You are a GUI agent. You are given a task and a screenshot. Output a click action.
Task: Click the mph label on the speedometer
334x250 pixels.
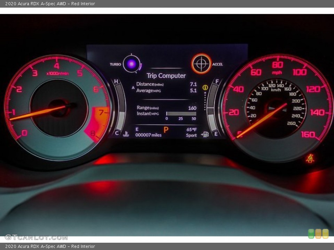(x=277, y=73)
